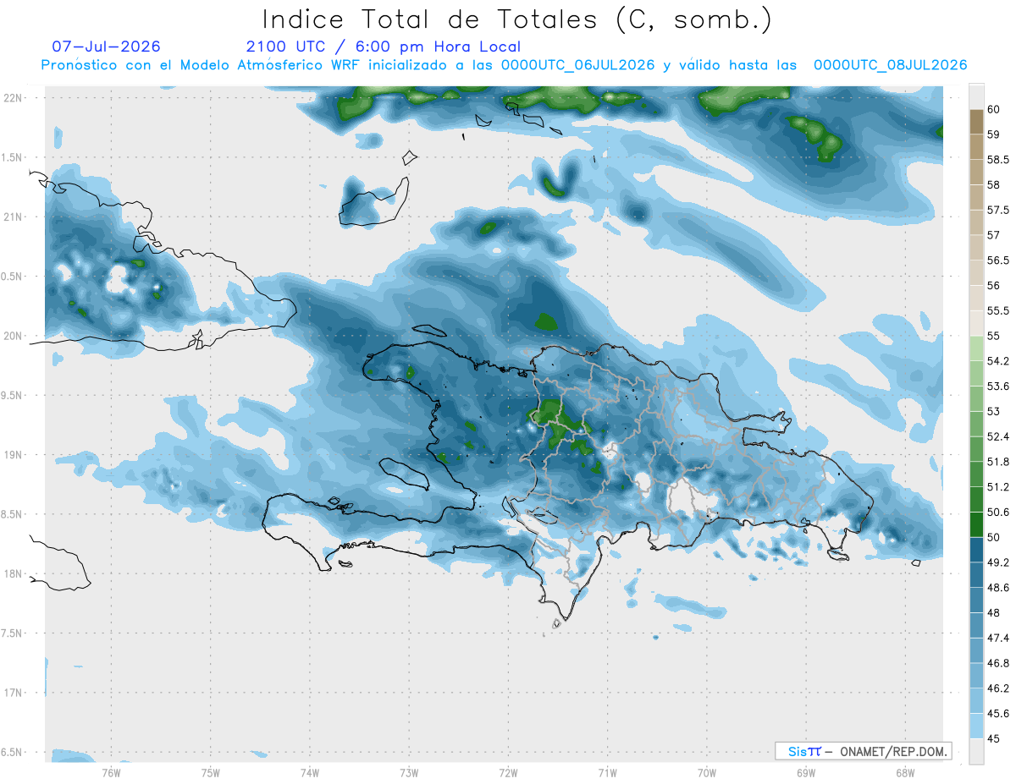The image size is (1016, 784).
Task: Select the blue swatch between 47.4 and 48
Action: coord(976,625)
